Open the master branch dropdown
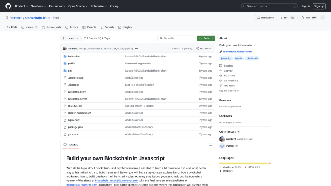The image size is (331, 186). [71, 38]
